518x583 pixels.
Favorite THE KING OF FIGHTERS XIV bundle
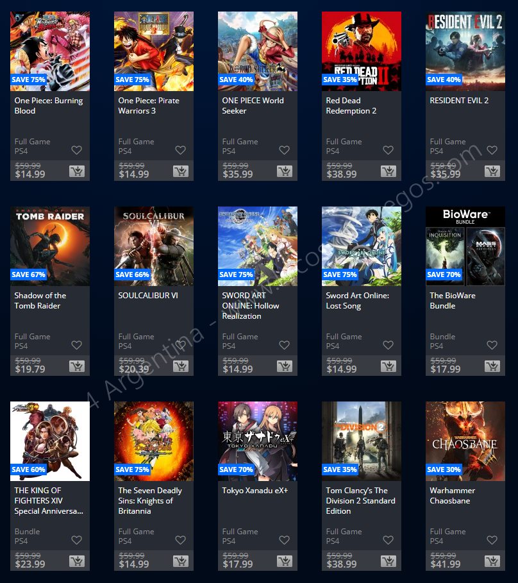(76, 540)
